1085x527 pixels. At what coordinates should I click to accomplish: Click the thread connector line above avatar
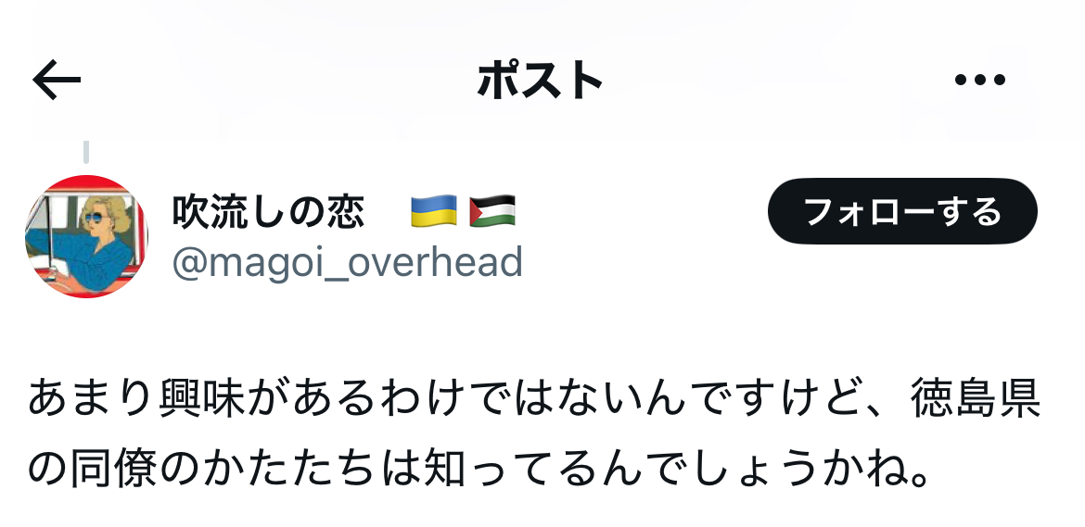pyautogui.click(x=86, y=152)
